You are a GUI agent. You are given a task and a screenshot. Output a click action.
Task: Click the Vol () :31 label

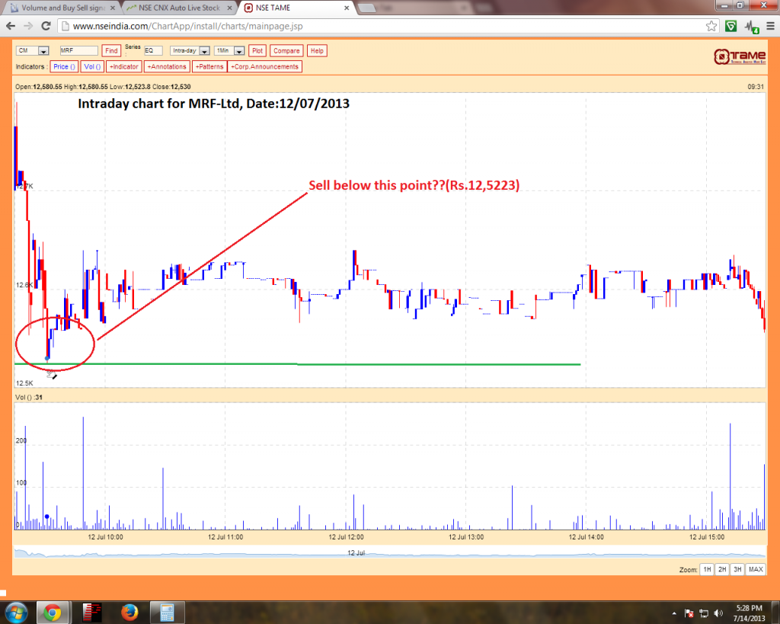tap(29, 397)
